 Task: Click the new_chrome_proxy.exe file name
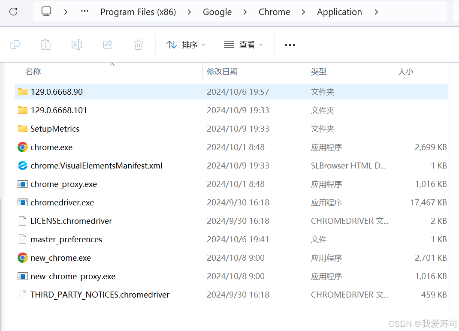pos(73,276)
